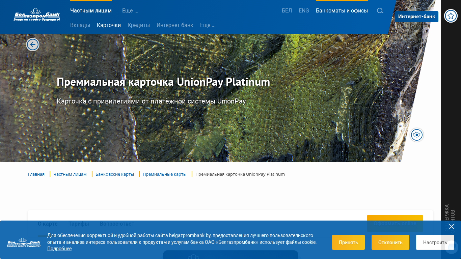The image size is (461, 259).
Task: Go to Главная breadcrumb
Action: pyautogui.click(x=36, y=174)
